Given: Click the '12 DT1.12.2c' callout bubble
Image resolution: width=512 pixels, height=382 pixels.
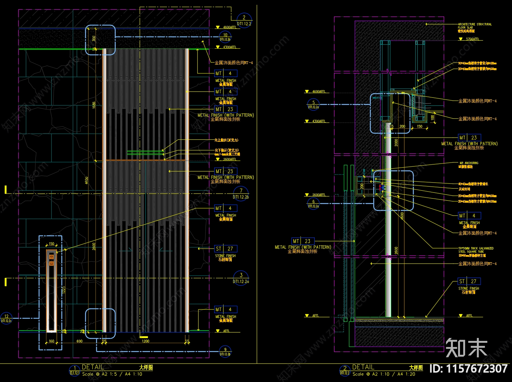Looking at the screenshot, I should 6,318.
